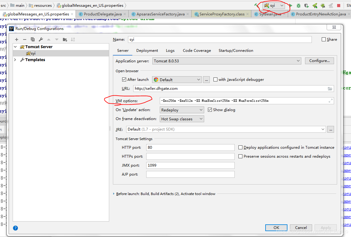Switch to the Startup/Connection tab

[x=236, y=51]
